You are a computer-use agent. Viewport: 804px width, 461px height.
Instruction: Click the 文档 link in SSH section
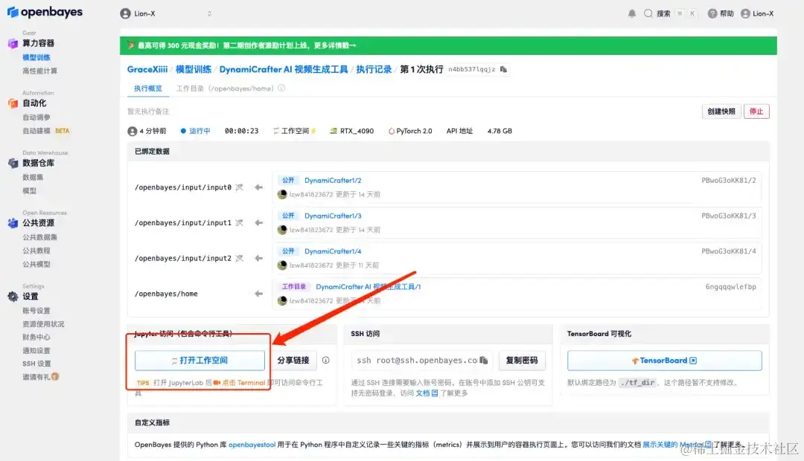click(427, 393)
